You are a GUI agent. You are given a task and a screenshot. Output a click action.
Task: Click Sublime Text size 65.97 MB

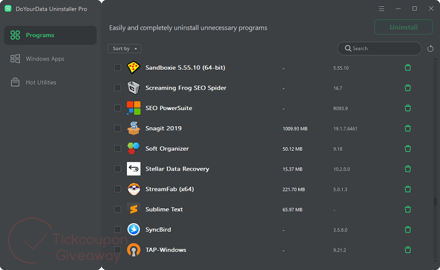click(293, 209)
